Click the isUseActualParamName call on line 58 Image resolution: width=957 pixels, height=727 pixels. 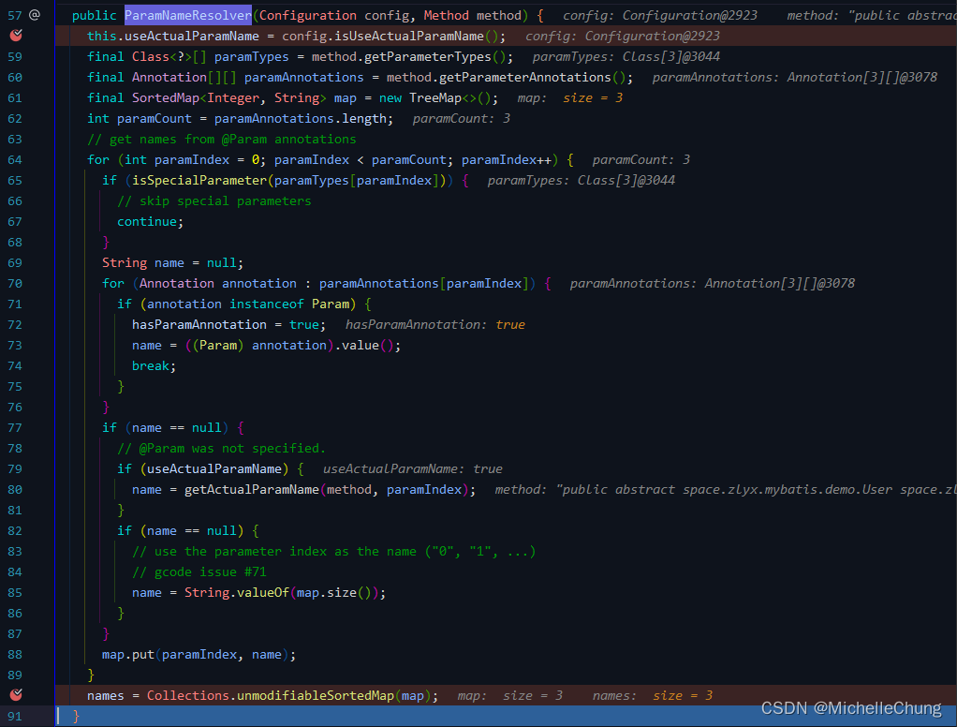click(x=409, y=36)
